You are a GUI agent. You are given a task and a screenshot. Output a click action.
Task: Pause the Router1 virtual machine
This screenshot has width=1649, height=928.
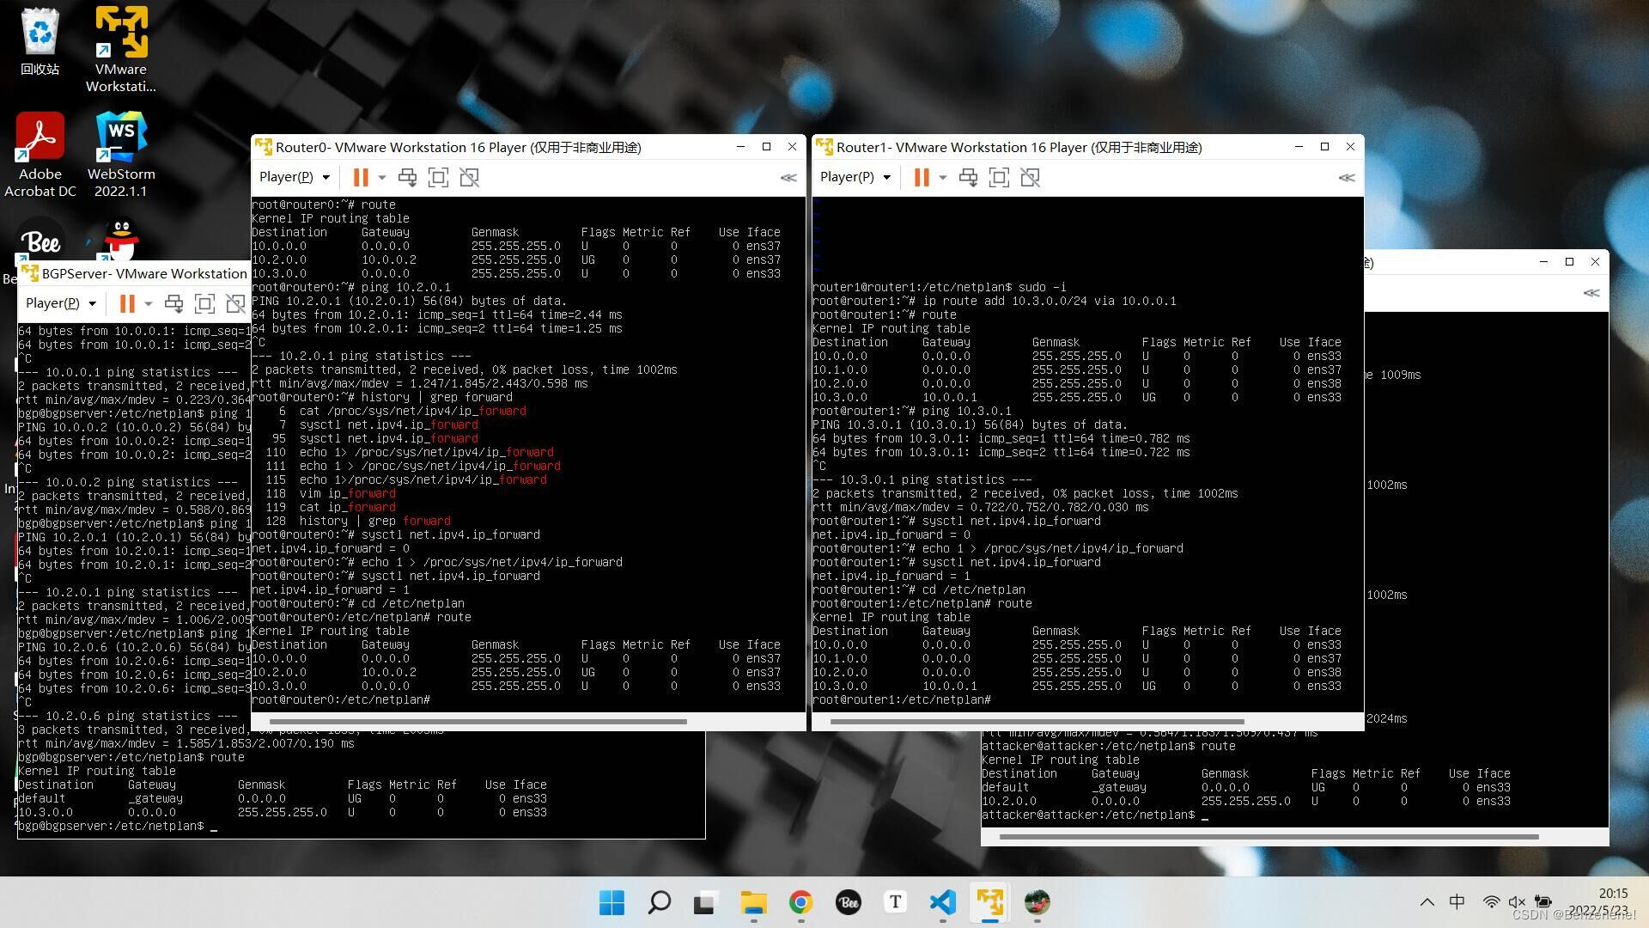[922, 177]
